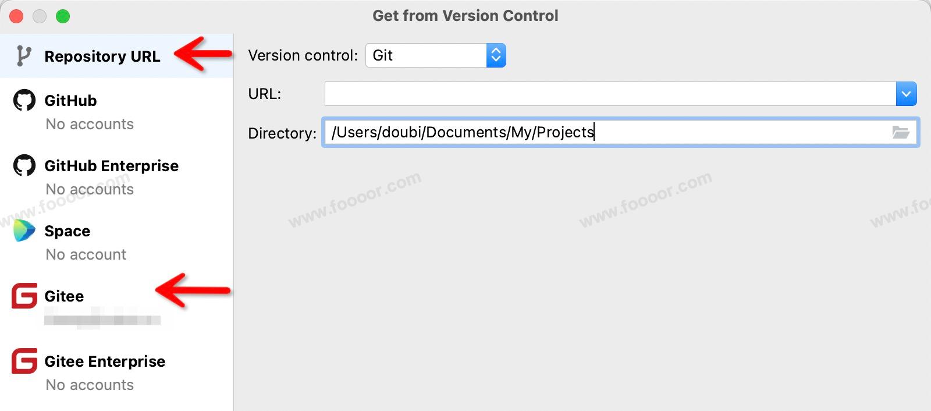This screenshot has width=931, height=411.
Task: Choose the Space section label
Action: pos(67,231)
